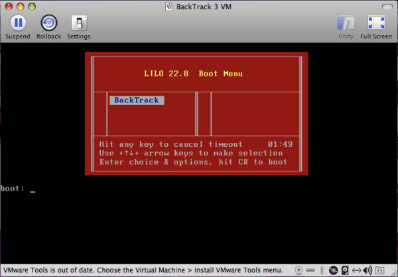Click the serial port device icon
This screenshot has height=277, width=398.
pyautogui.click(x=310, y=270)
